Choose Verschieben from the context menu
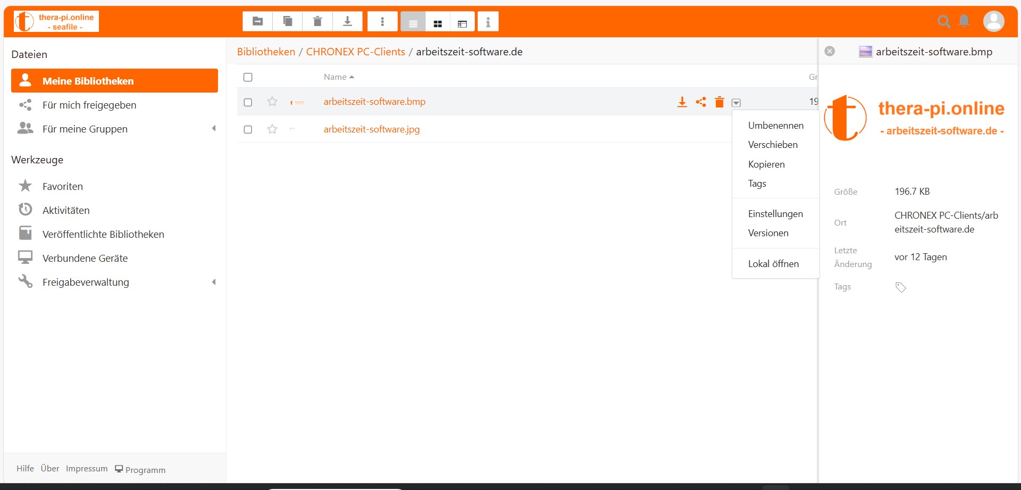 point(775,145)
